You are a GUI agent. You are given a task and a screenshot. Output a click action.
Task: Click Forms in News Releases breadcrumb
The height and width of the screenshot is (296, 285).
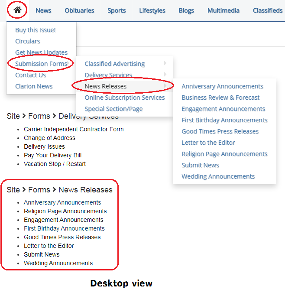coord(39,190)
